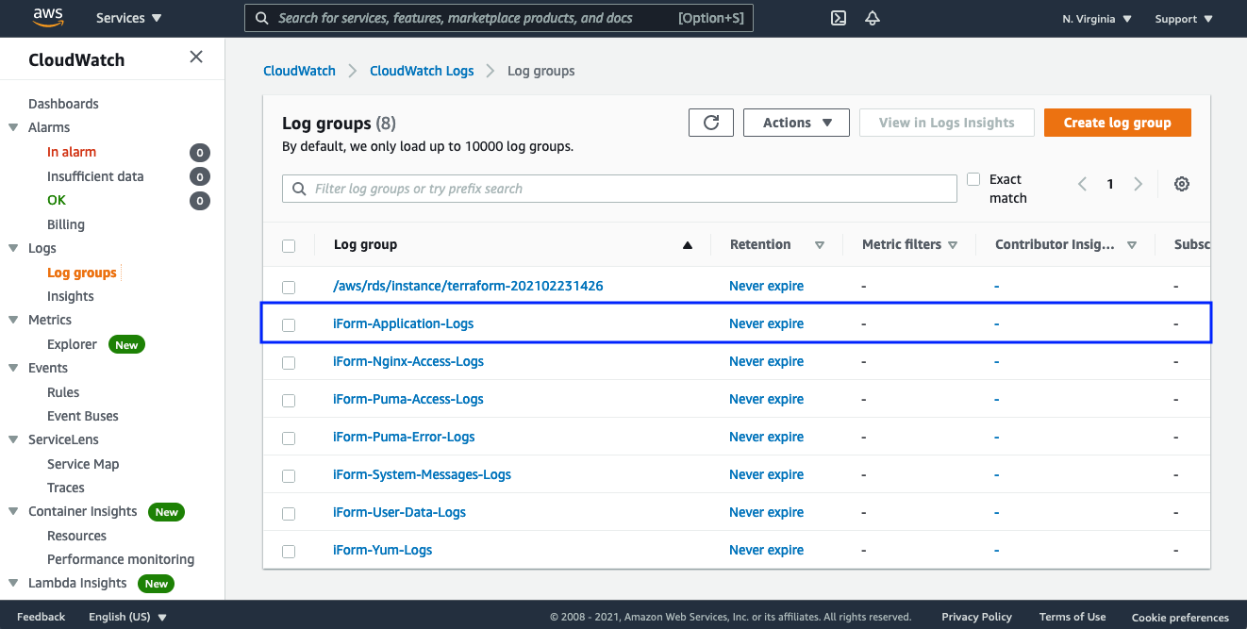Open Billing alarms in sidebar
Screen dimensions: 1247x629
click(66, 224)
